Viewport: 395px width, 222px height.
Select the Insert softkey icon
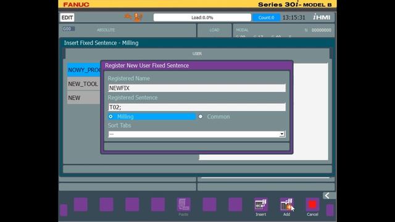260,205
